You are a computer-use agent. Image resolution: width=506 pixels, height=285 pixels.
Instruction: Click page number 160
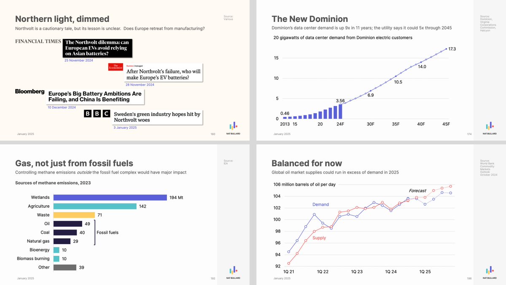coord(213,134)
